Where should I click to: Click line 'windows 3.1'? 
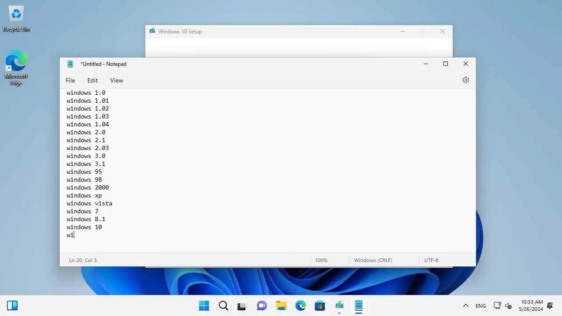tap(86, 164)
